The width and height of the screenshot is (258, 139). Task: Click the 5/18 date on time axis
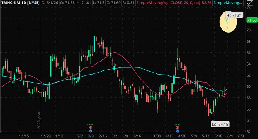[x=218, y=136]
